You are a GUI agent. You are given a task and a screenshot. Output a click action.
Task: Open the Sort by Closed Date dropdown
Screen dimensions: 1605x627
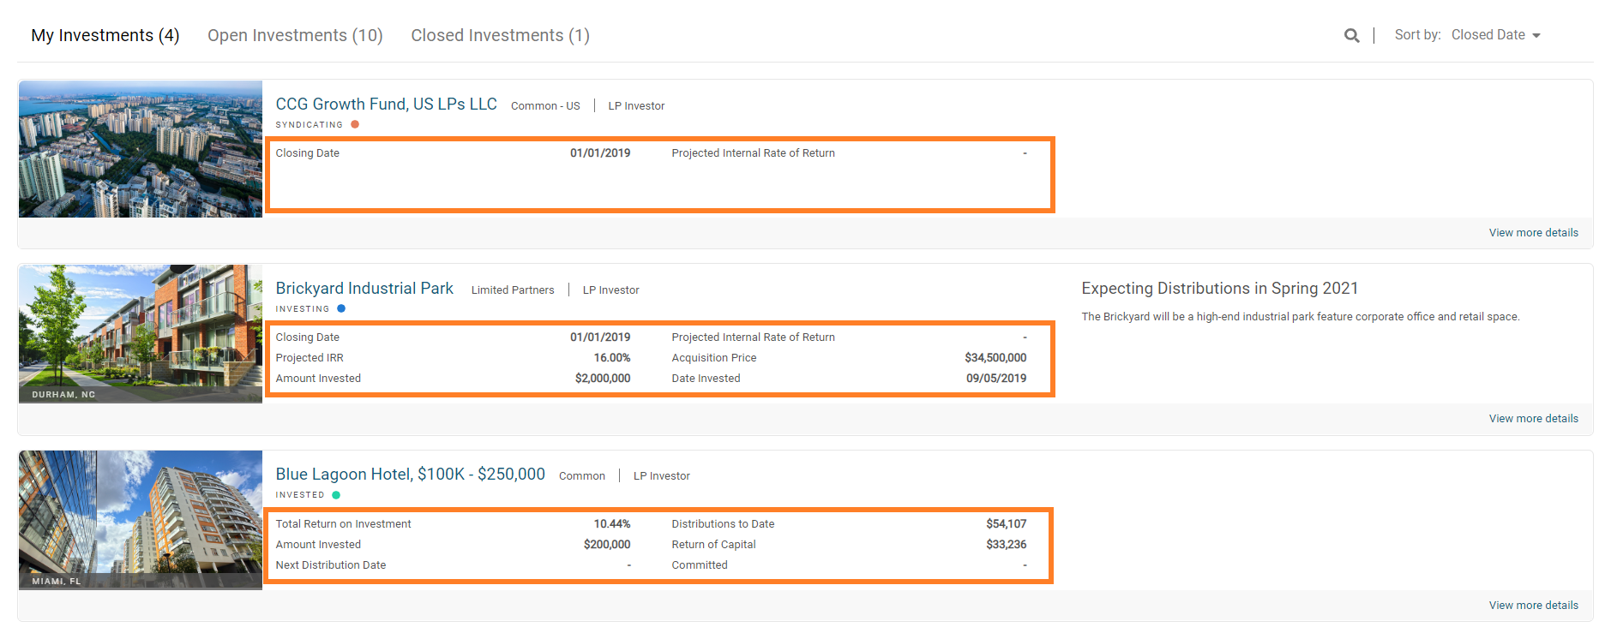(1488, 35)
